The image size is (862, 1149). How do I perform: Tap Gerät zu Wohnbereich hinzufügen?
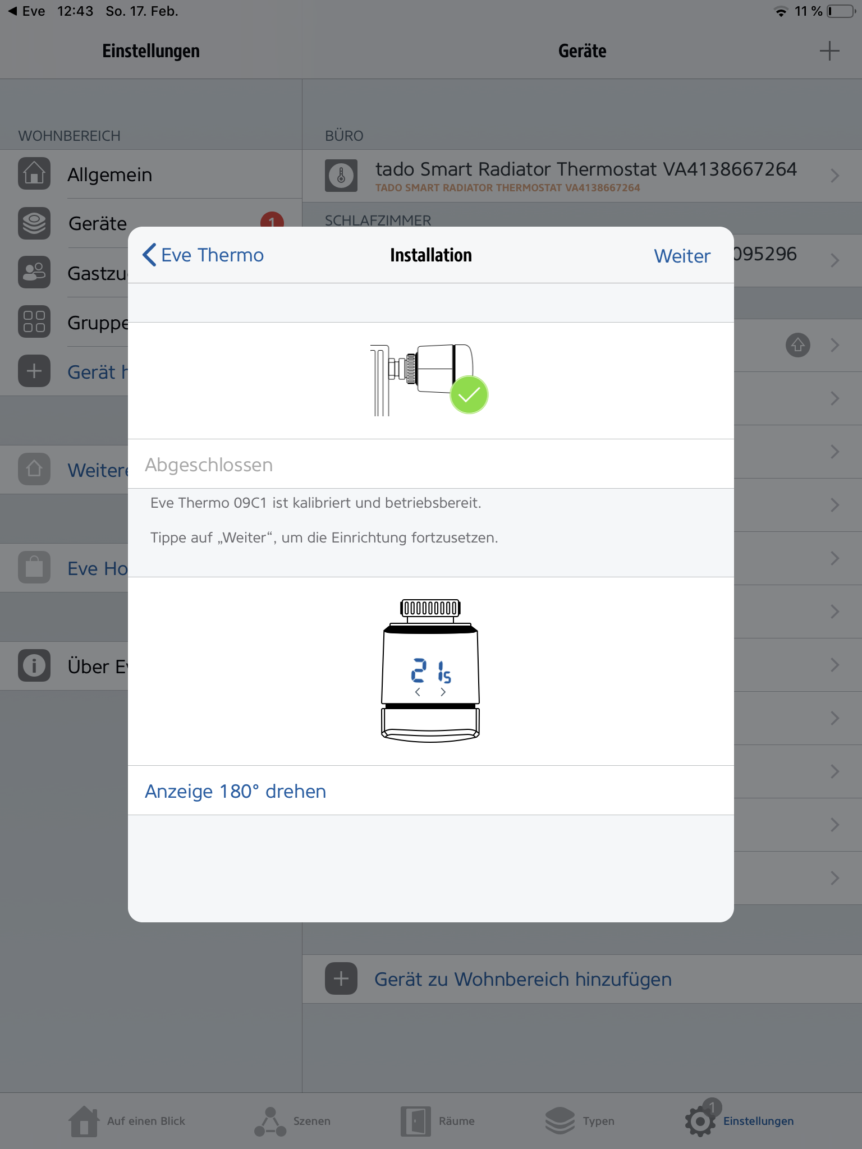[x=522, y=979]
